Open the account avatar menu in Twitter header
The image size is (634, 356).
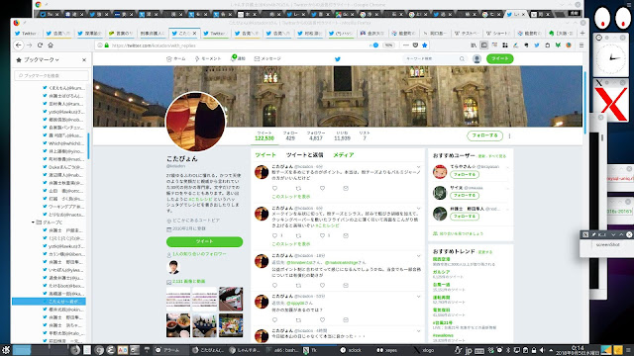(476, 59)
